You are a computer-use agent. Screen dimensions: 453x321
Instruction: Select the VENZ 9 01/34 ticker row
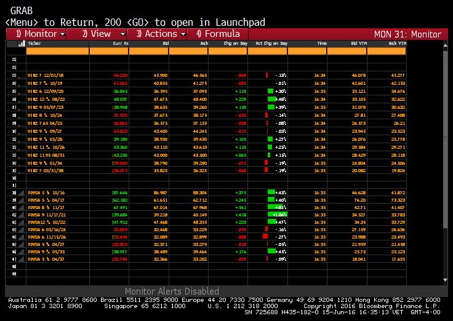45,164
